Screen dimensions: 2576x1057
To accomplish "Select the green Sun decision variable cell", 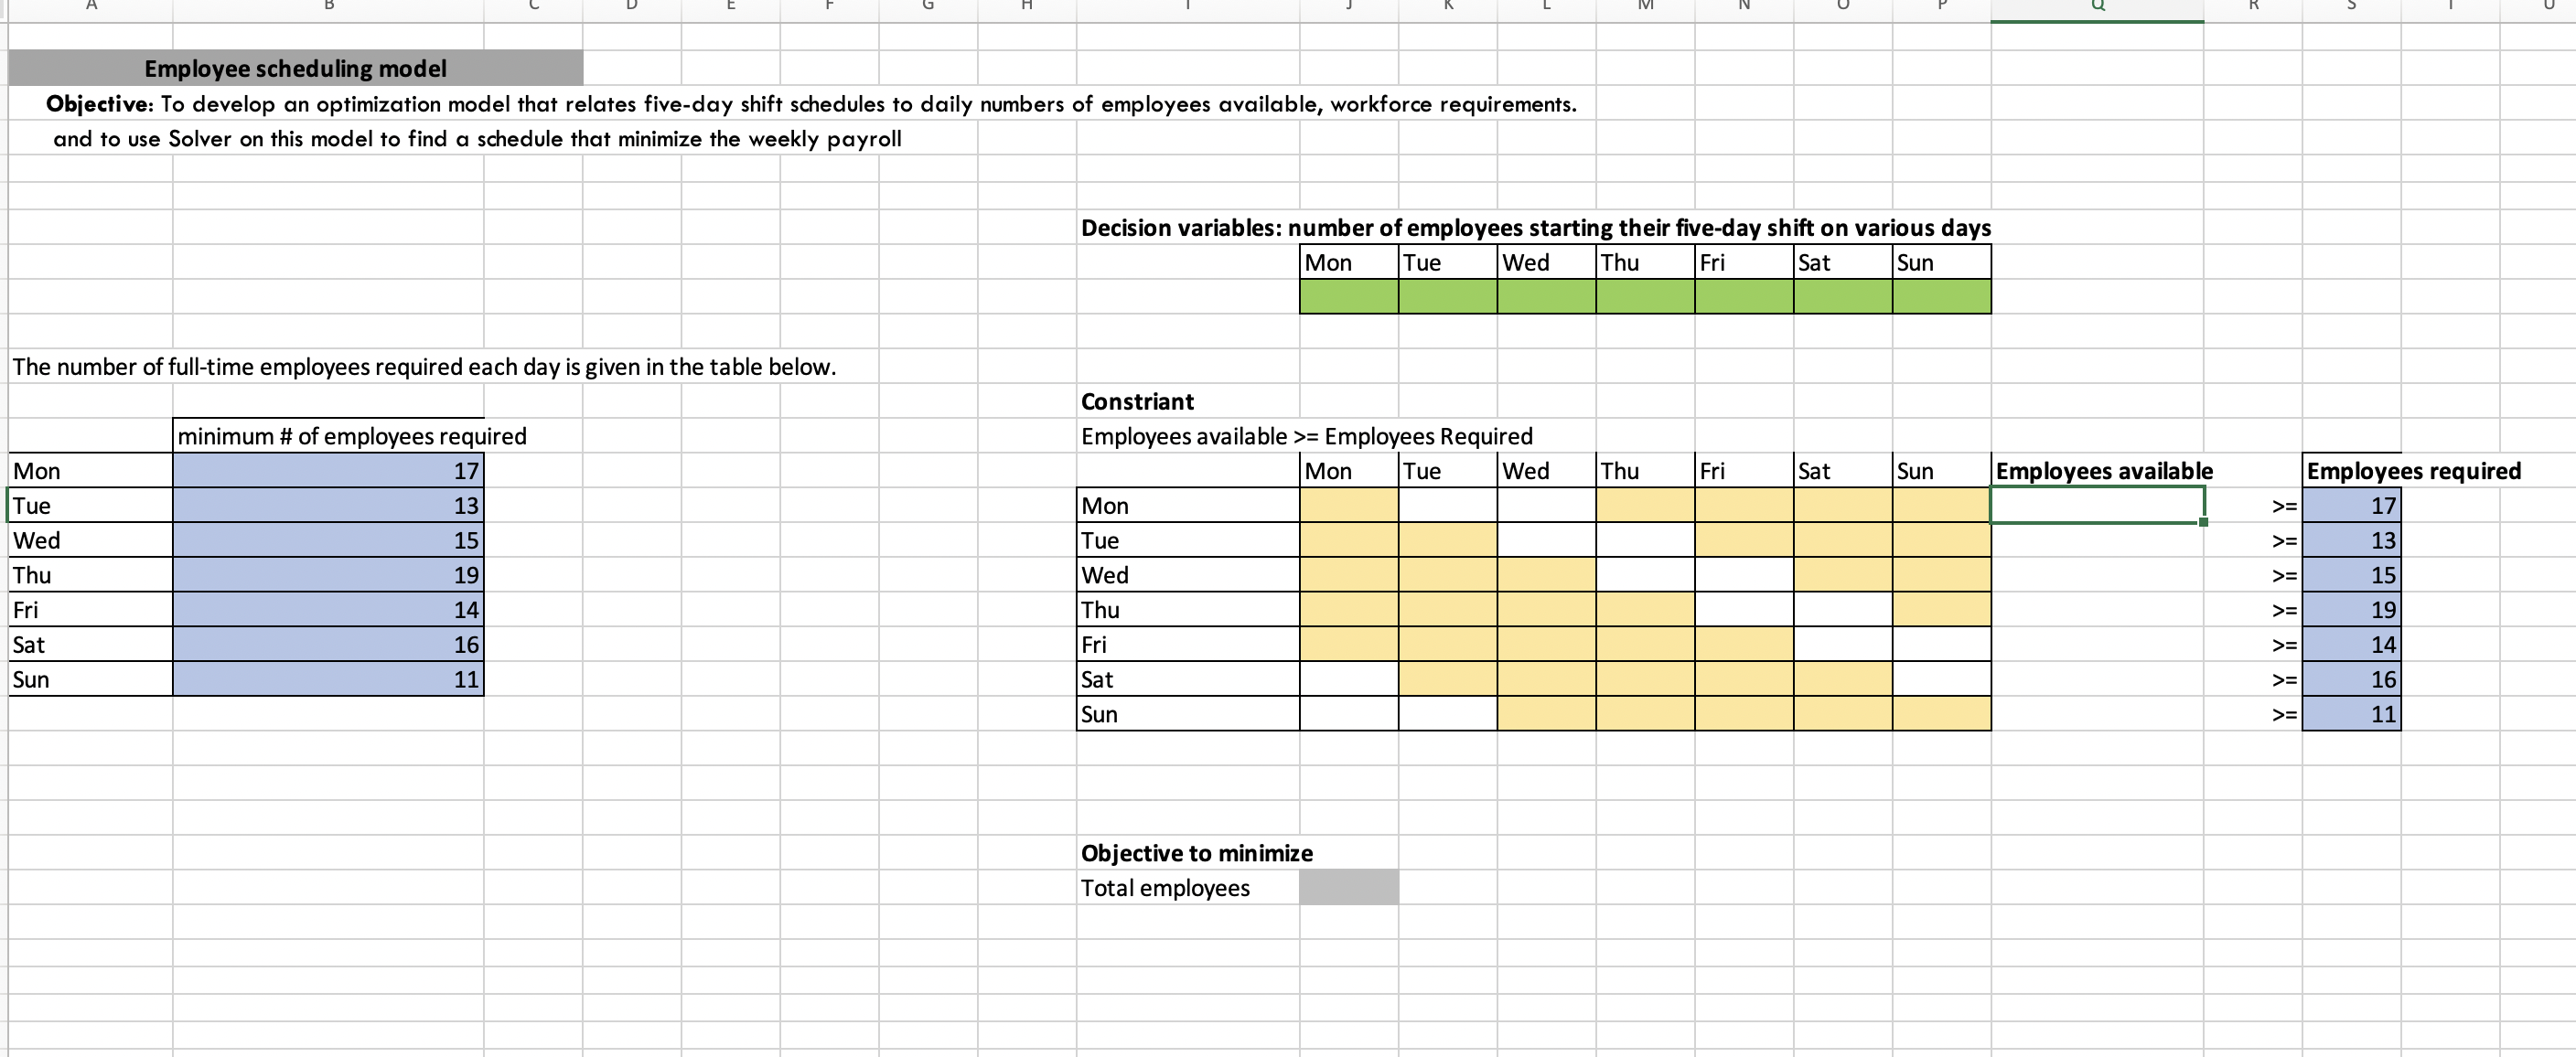I will pyautogui.click(x=1941, y=297).
